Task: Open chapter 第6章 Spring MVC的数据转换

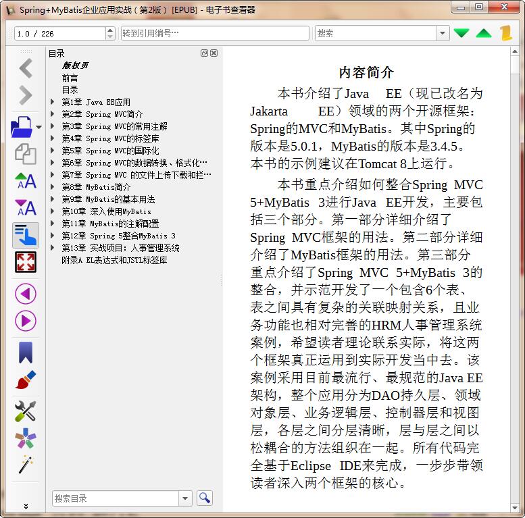Action: pos(134,163)
